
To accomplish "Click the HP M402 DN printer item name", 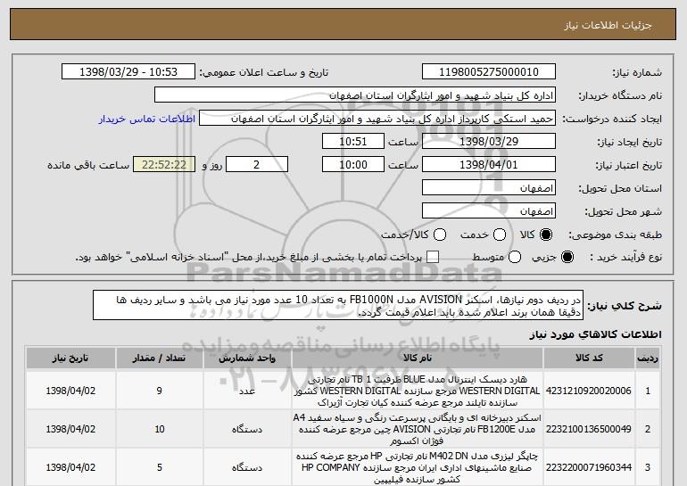I will coord(418,467).
